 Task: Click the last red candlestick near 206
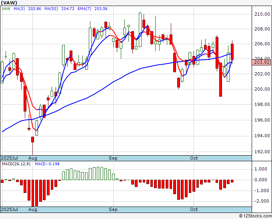click(232, 52)
